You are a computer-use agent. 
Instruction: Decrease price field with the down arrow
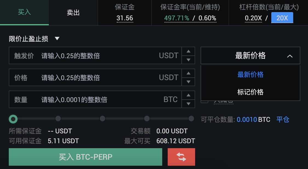(188, 81)
